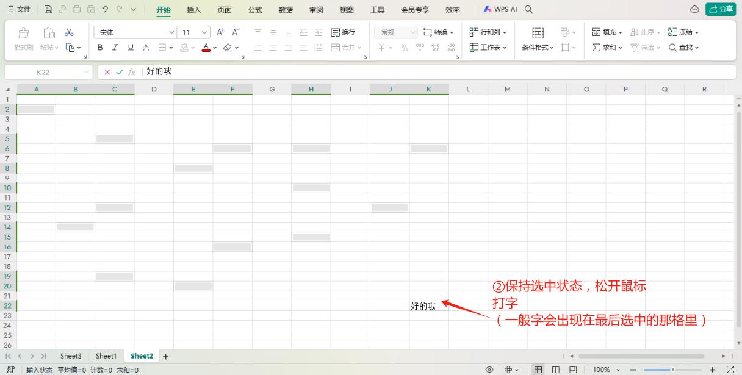This screenshot has height=375, width=742.
Task: Switch to the 公式 tab
Action: click(255, 10)
